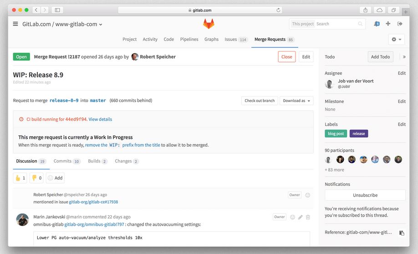Image resolution: width=418 pixels, height=254 pixels.
Task: Click the release-8-9 branch link
Action: [x=64, y=101]
